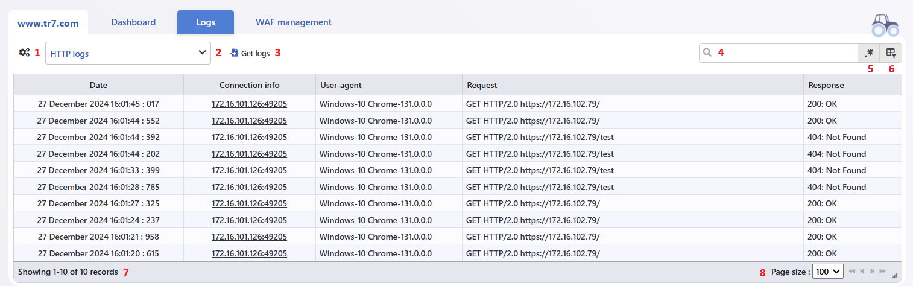Click next page pager arrow

pyautogui.click(x=873, y=272)
